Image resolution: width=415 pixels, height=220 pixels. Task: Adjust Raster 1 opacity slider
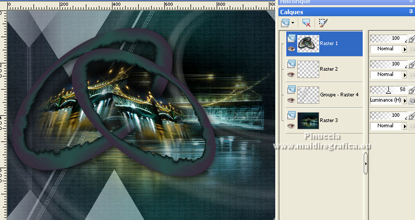tap(388, 39)
